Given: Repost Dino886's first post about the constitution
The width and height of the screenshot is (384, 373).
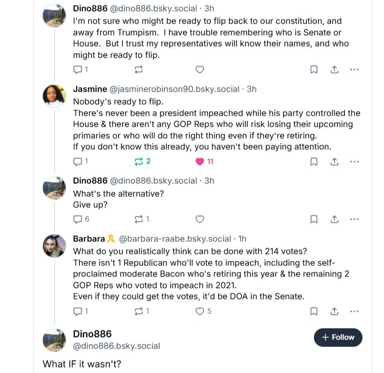Looking at the screenshot, I should click(139, 70).
